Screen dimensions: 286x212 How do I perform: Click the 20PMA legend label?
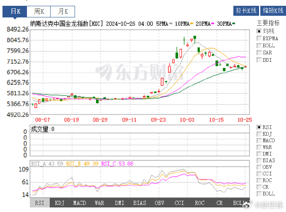point(203,24)
